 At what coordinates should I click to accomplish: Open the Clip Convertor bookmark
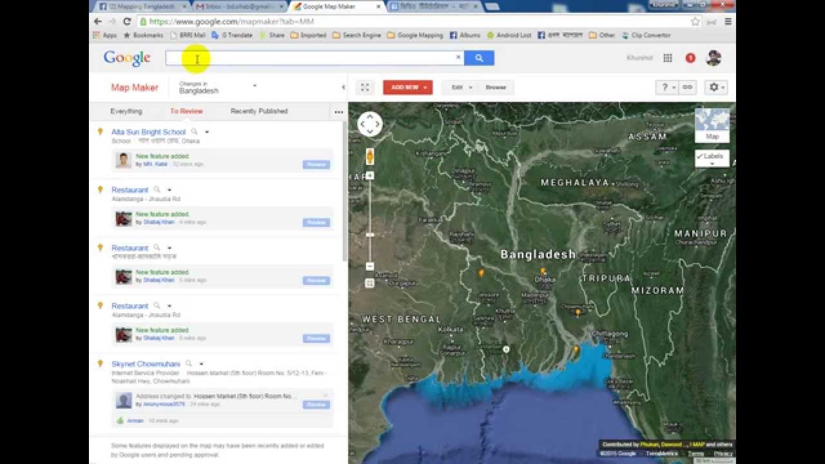click(x=646, y=35)
